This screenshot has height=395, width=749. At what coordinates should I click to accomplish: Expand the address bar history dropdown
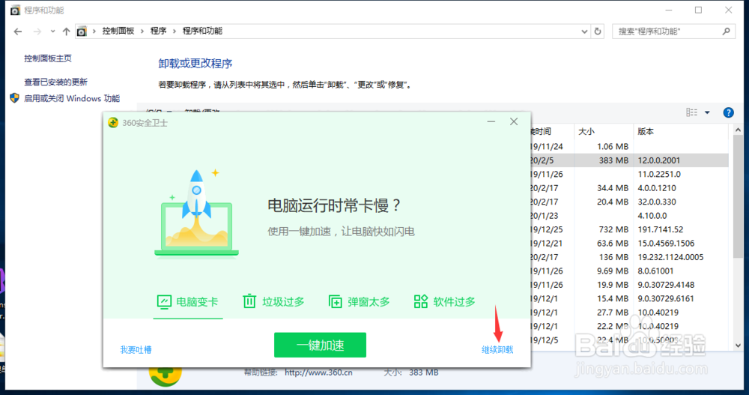[x=584, y=31]
